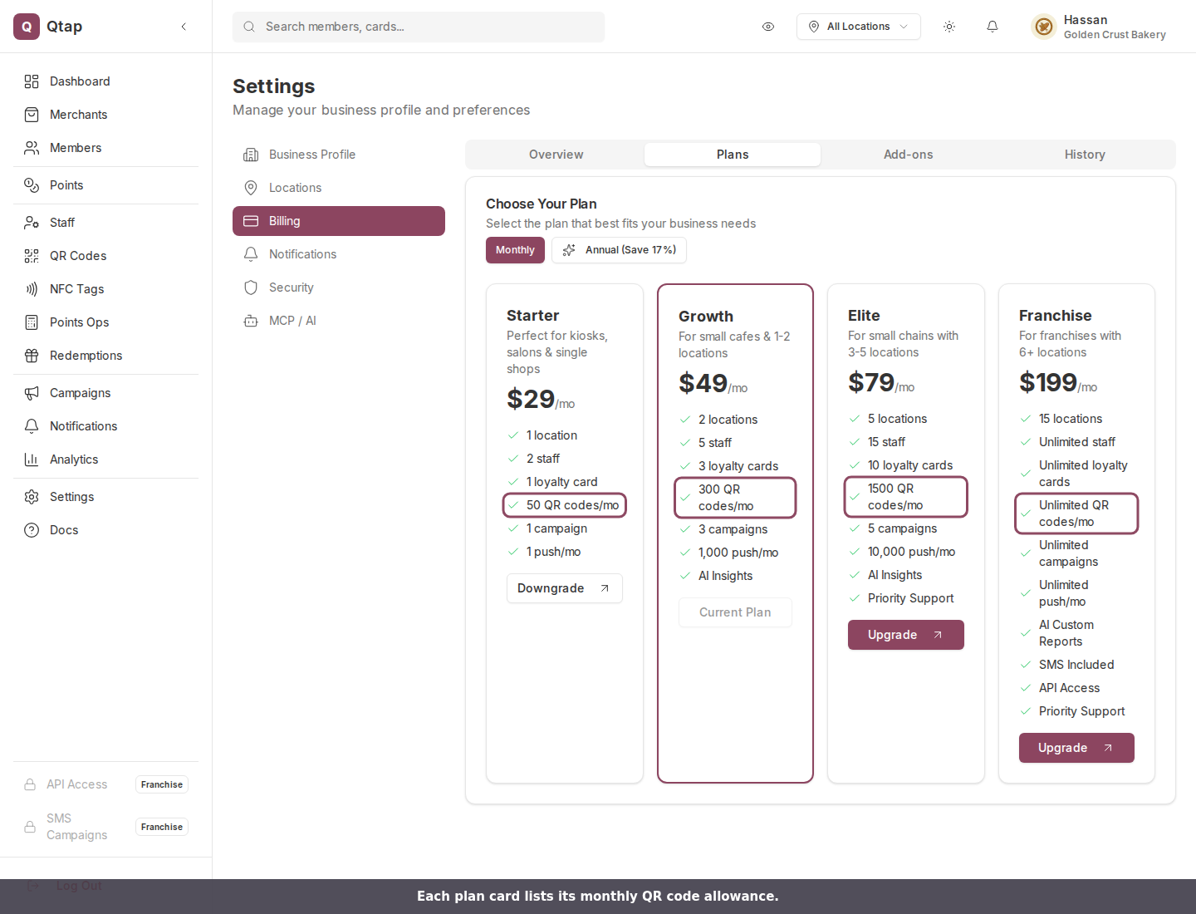Open Security settings section
This screenshot has width=1196, height=914.
point(339,287)
